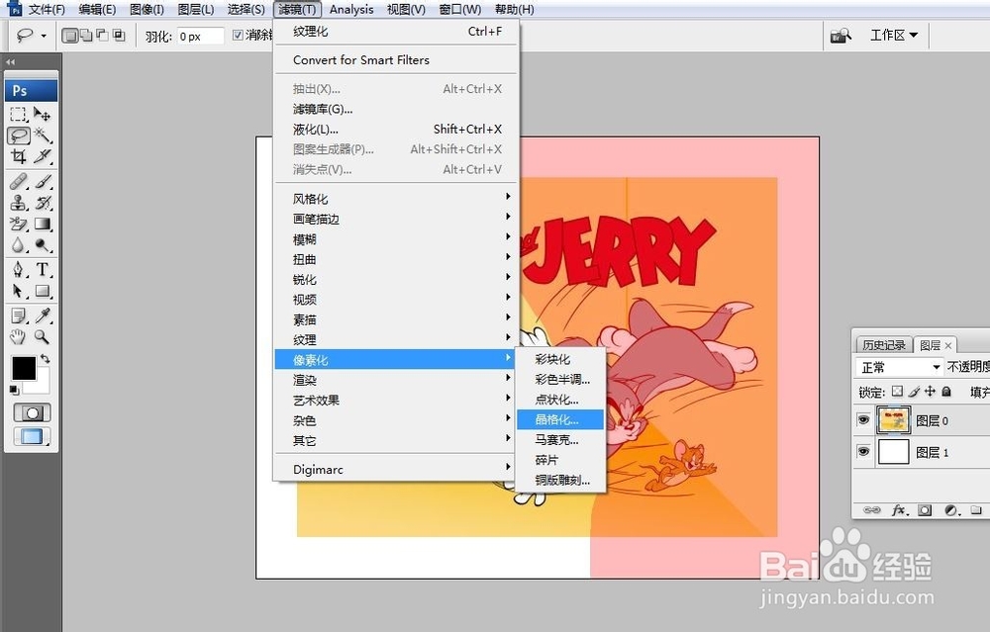
Task: Select the Rectangle shape tool
Action: click(43, 291)
